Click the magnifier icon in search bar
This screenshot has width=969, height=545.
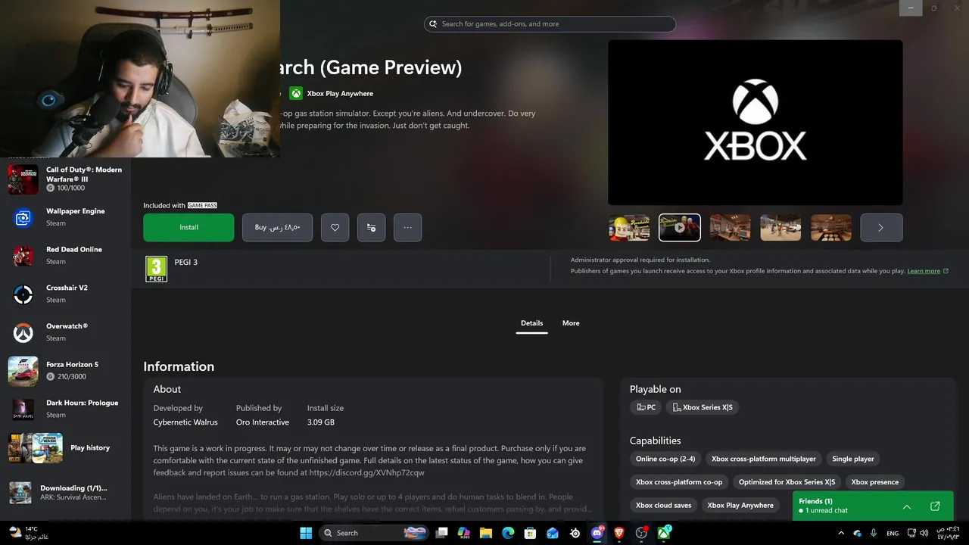pos(433,24)
